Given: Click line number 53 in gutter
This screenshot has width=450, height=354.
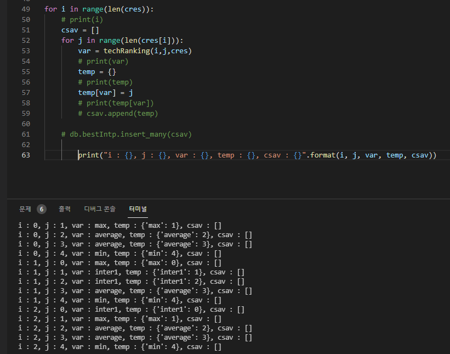Looking at the screenshot, I should (26, 51).
